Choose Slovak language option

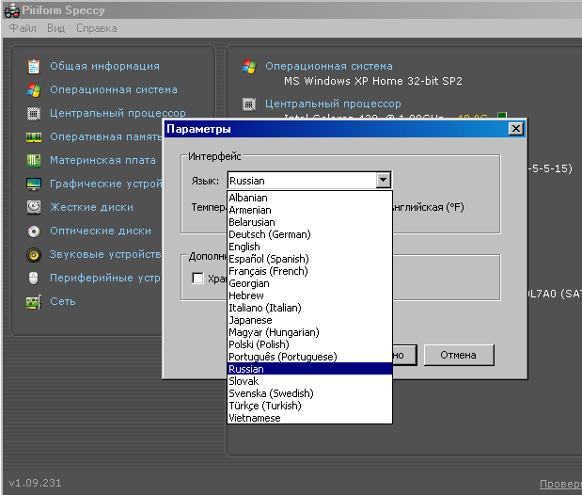pyautogui.click(x=309, y=381)
